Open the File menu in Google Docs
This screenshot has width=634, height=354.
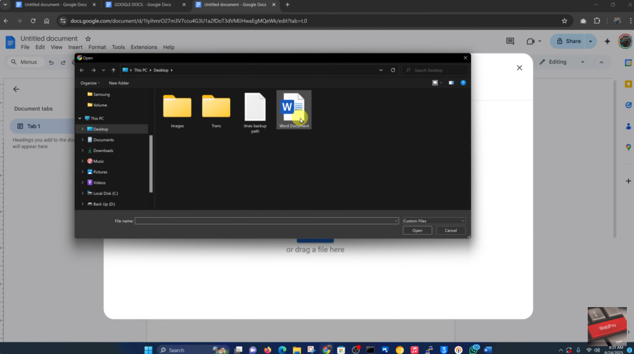pyautogui.click(x=25, y=48)
